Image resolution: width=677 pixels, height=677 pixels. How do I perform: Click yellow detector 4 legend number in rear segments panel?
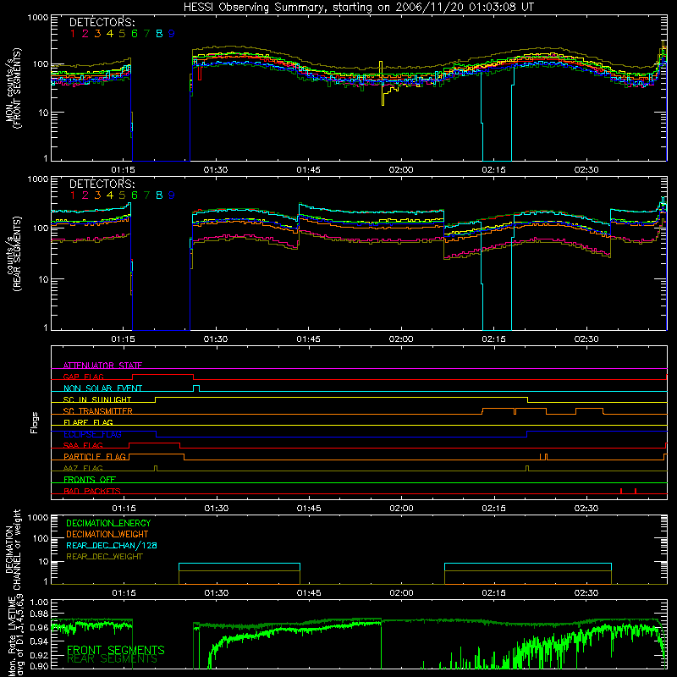coord(110,195)
